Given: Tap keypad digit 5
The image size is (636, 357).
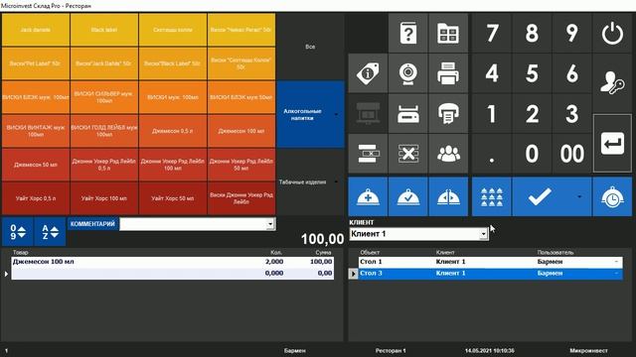Looking at the screenshot, I should pos(532,73).
